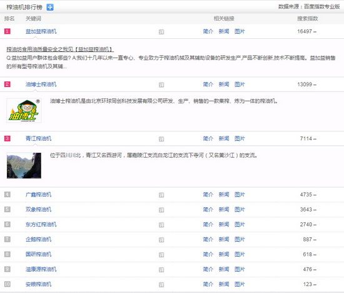Click the small icon in 益加益榨油机 row
The width and height of the screenshot is (344, 293).
pos(161,32)
